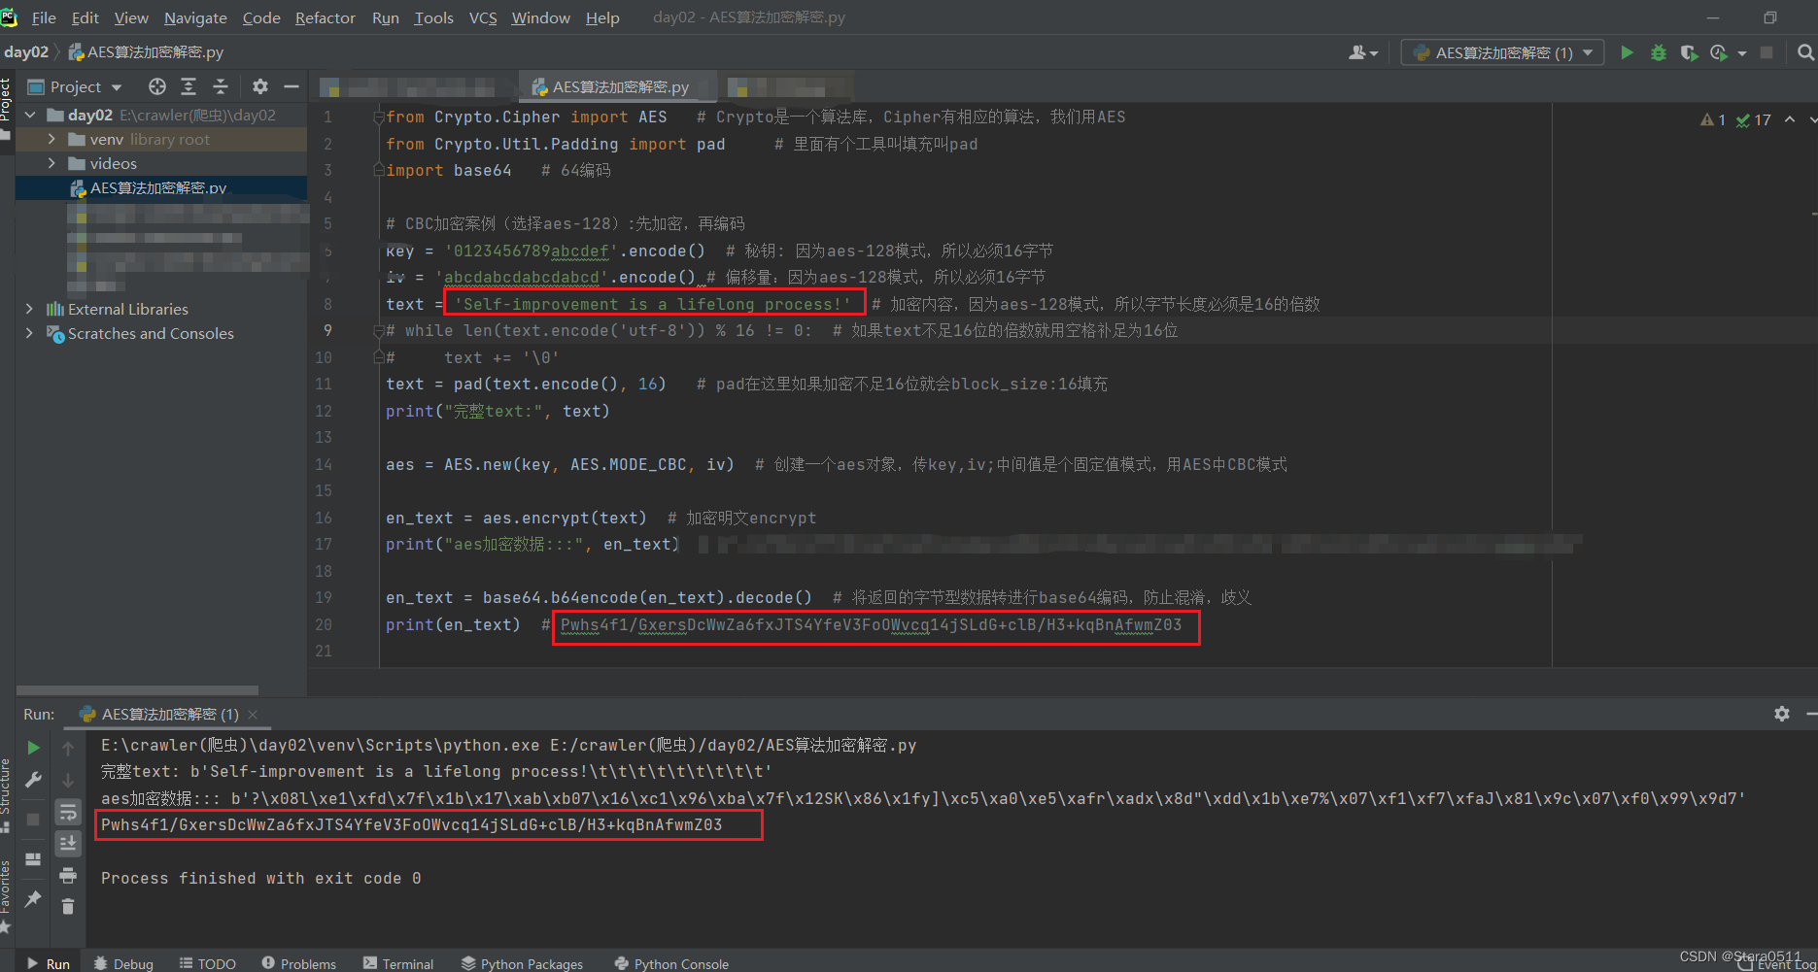Open the TODO tool window button
The width and height of the screenshot is (1818, 972).
point(208,963)
